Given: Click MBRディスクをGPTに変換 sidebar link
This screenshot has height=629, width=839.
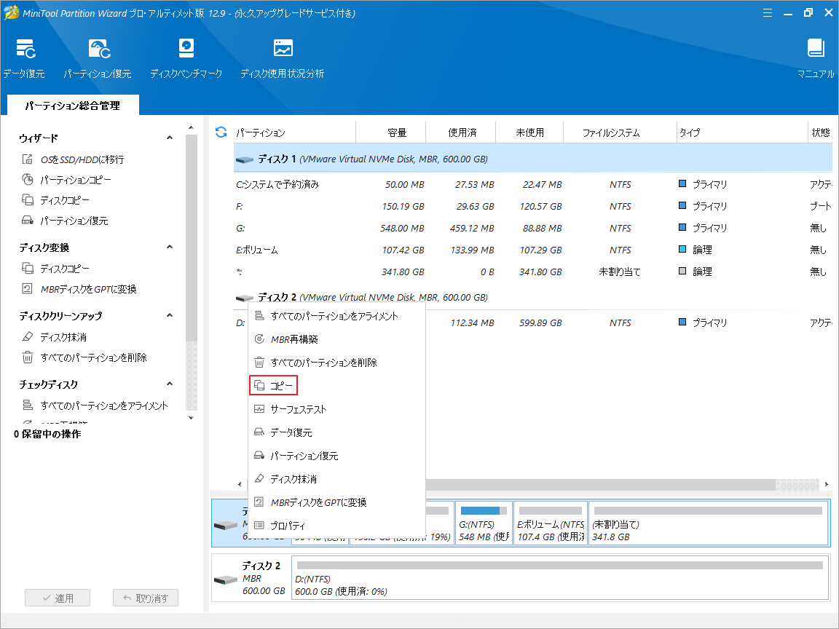Looking at the screenshot, I should [x=88, y=289].
